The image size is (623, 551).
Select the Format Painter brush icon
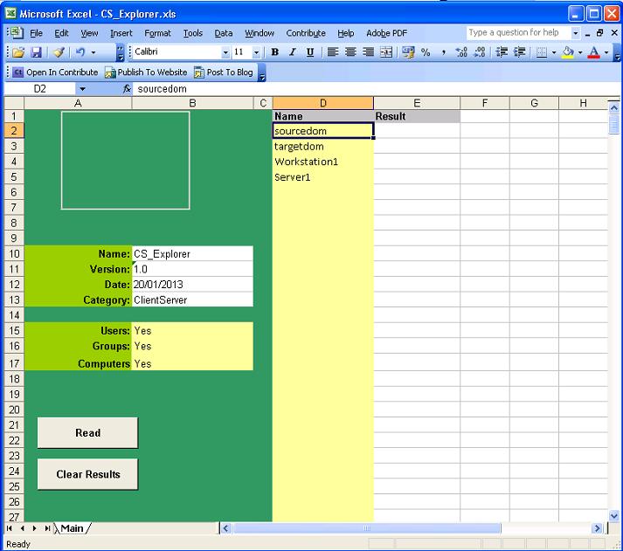pyautogui.click(x=59, y=52)
